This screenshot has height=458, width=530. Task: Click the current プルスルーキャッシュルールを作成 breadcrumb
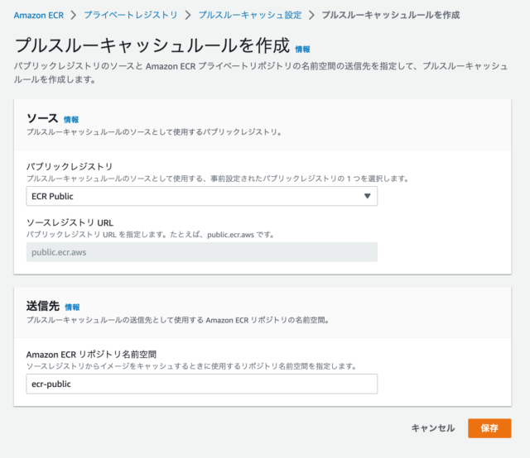(390, 15)
